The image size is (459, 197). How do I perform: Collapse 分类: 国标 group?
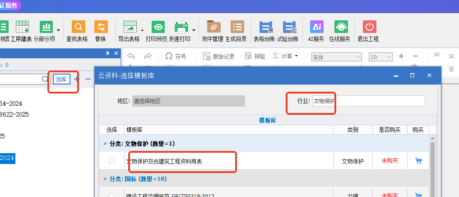[105, 179]
